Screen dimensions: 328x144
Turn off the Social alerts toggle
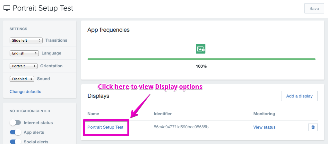point(15,142)
